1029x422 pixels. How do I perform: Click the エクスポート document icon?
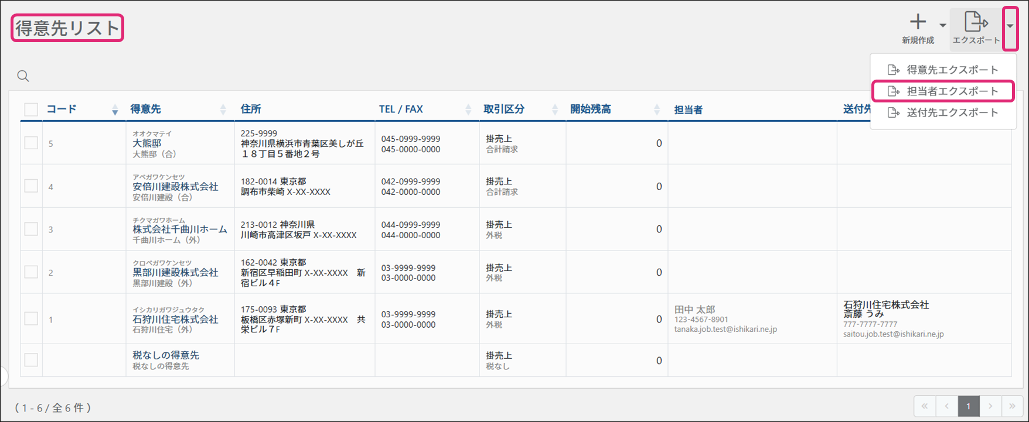tap(976, 23)
